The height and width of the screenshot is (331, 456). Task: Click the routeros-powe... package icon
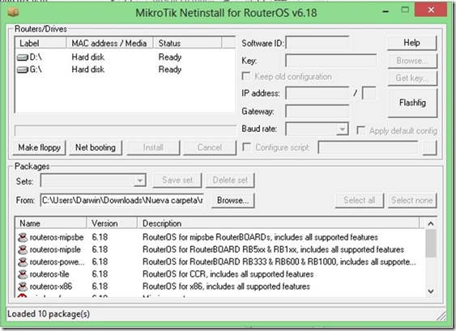(x=23, y=262)
